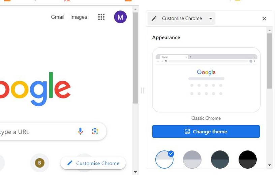Open the B shortcut tile

39,163
